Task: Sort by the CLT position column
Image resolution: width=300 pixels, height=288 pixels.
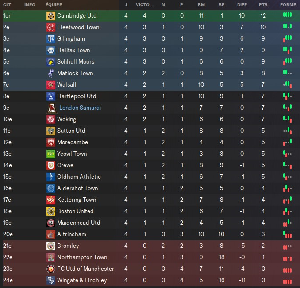Action: pyautogui.click(x=7, y=4)
